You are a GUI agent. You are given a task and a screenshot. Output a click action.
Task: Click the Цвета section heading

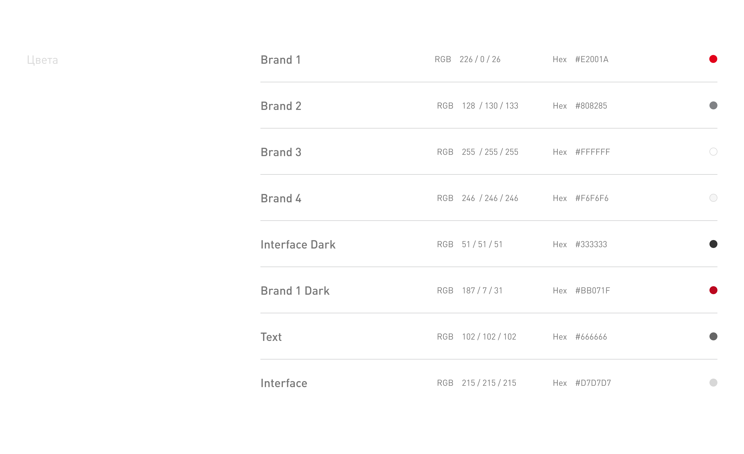(x=42, y=60)
